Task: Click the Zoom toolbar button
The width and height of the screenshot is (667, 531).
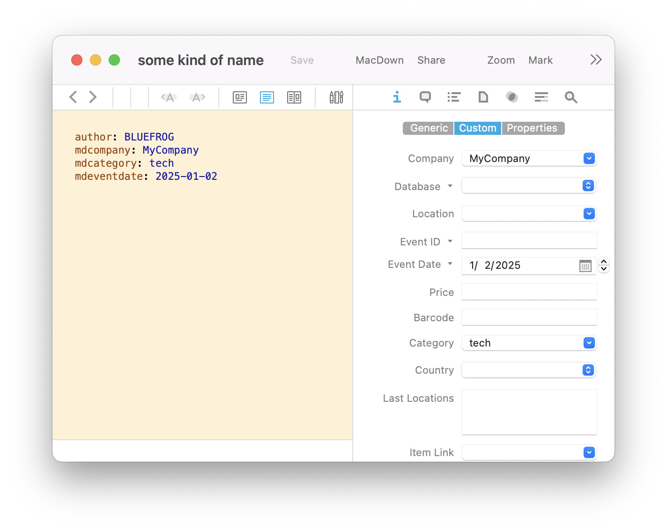Action: pos(501,60)
